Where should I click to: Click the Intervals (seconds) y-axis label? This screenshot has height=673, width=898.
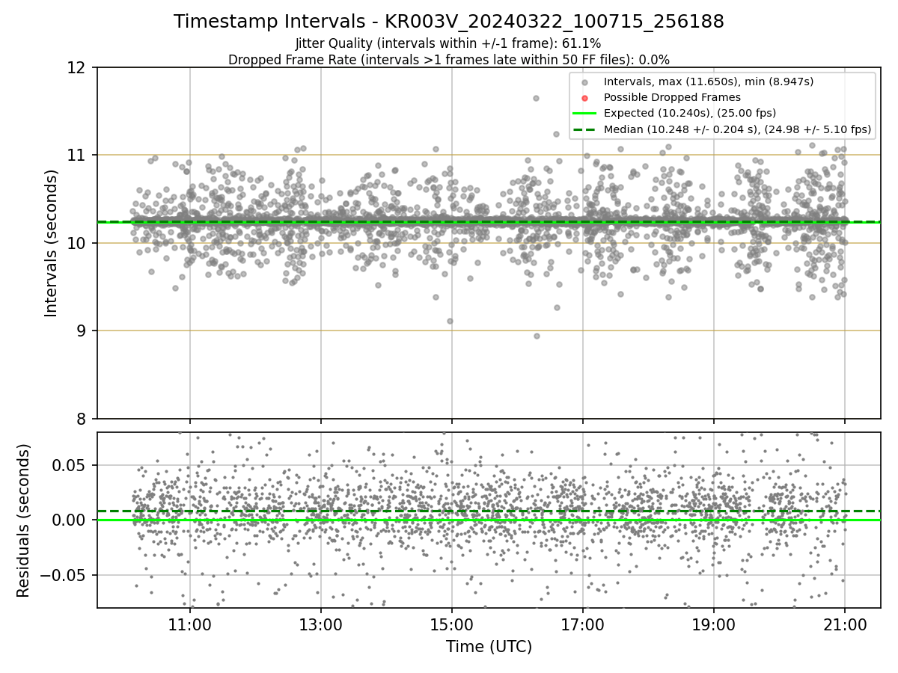[x=51, y=243]
